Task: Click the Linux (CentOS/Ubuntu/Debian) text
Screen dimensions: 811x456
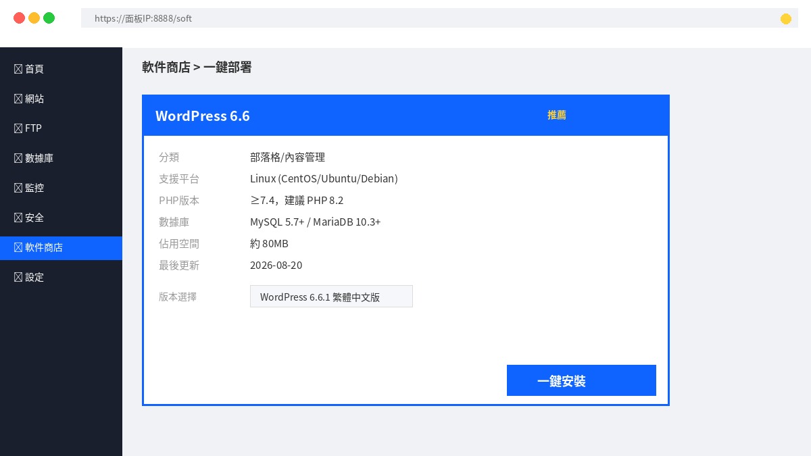Action: pyautogui.click(x=324, y=179)
